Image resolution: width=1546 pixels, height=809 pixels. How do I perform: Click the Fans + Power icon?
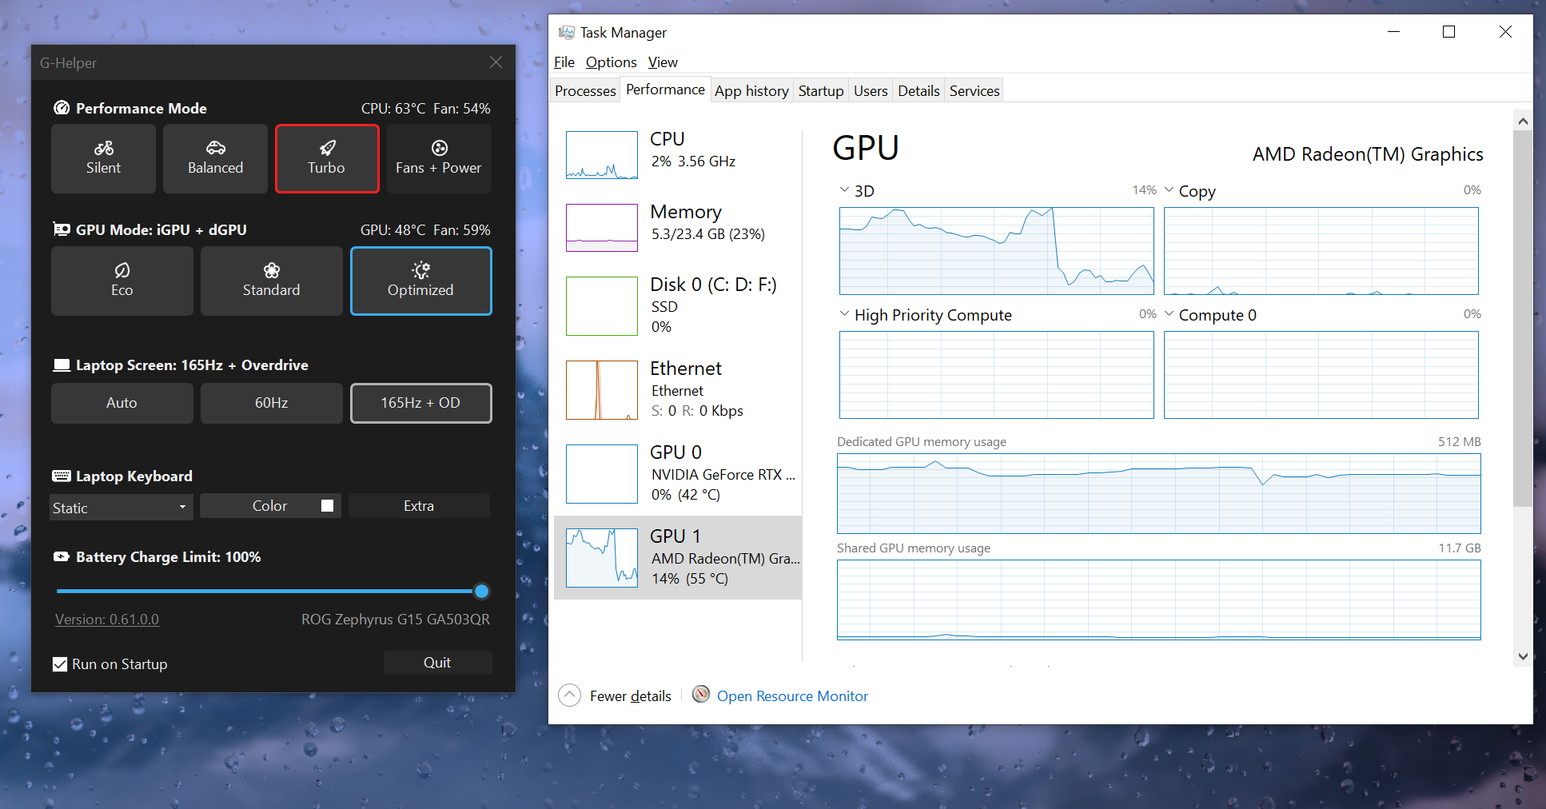click(439, 147)
